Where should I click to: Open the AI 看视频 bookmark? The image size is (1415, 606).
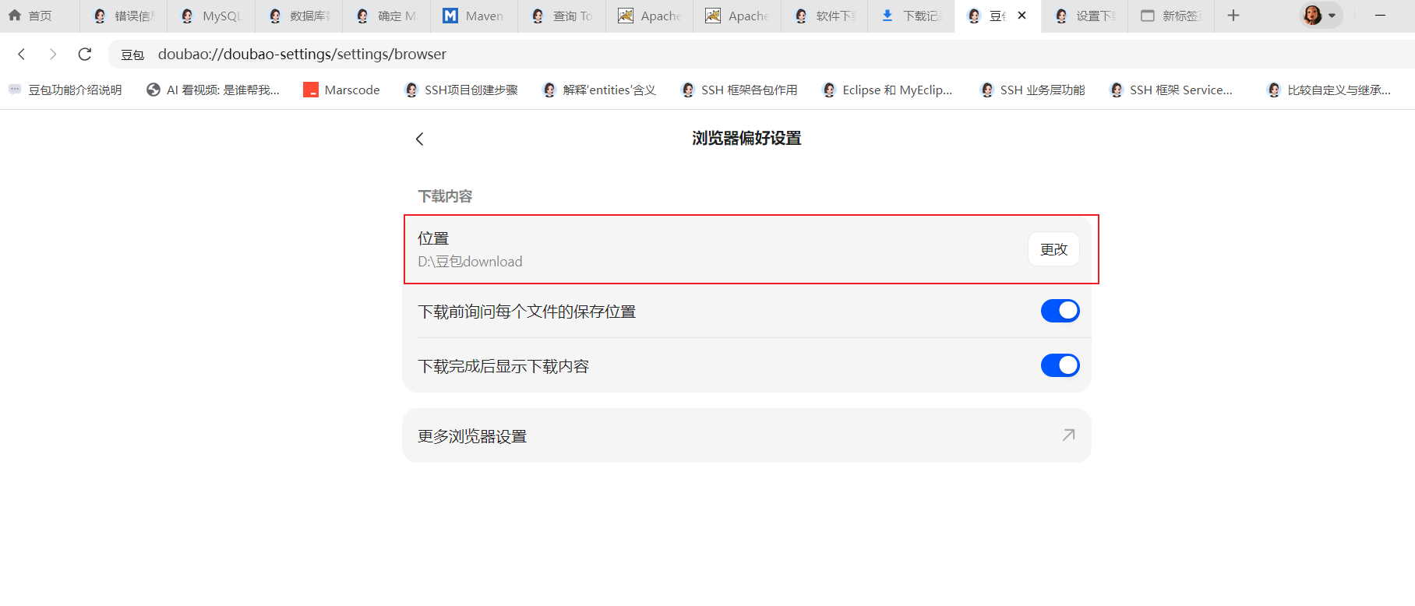pyautogui.click(x=213, y=90)
